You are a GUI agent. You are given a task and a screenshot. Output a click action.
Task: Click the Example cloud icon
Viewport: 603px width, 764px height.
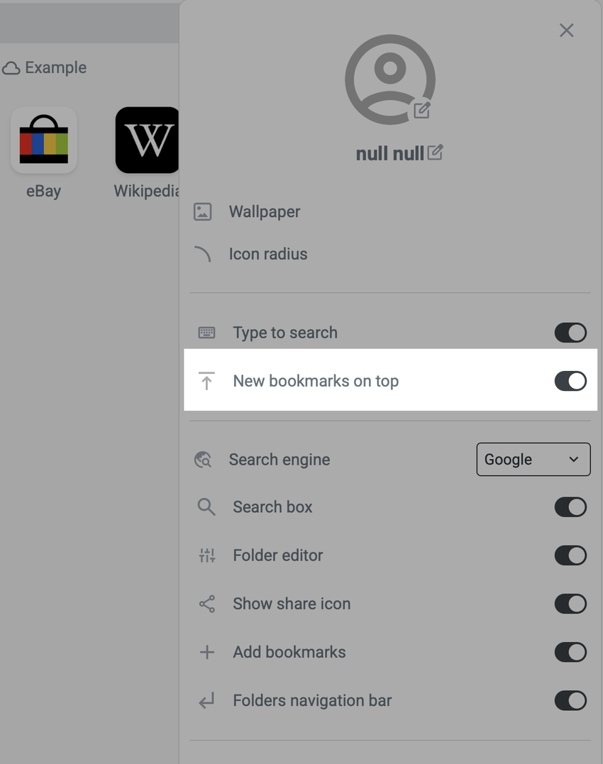(11, 68)
